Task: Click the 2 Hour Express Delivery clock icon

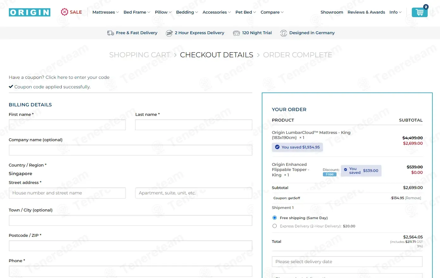Action: pyautogui.click(x=169, y=33)
